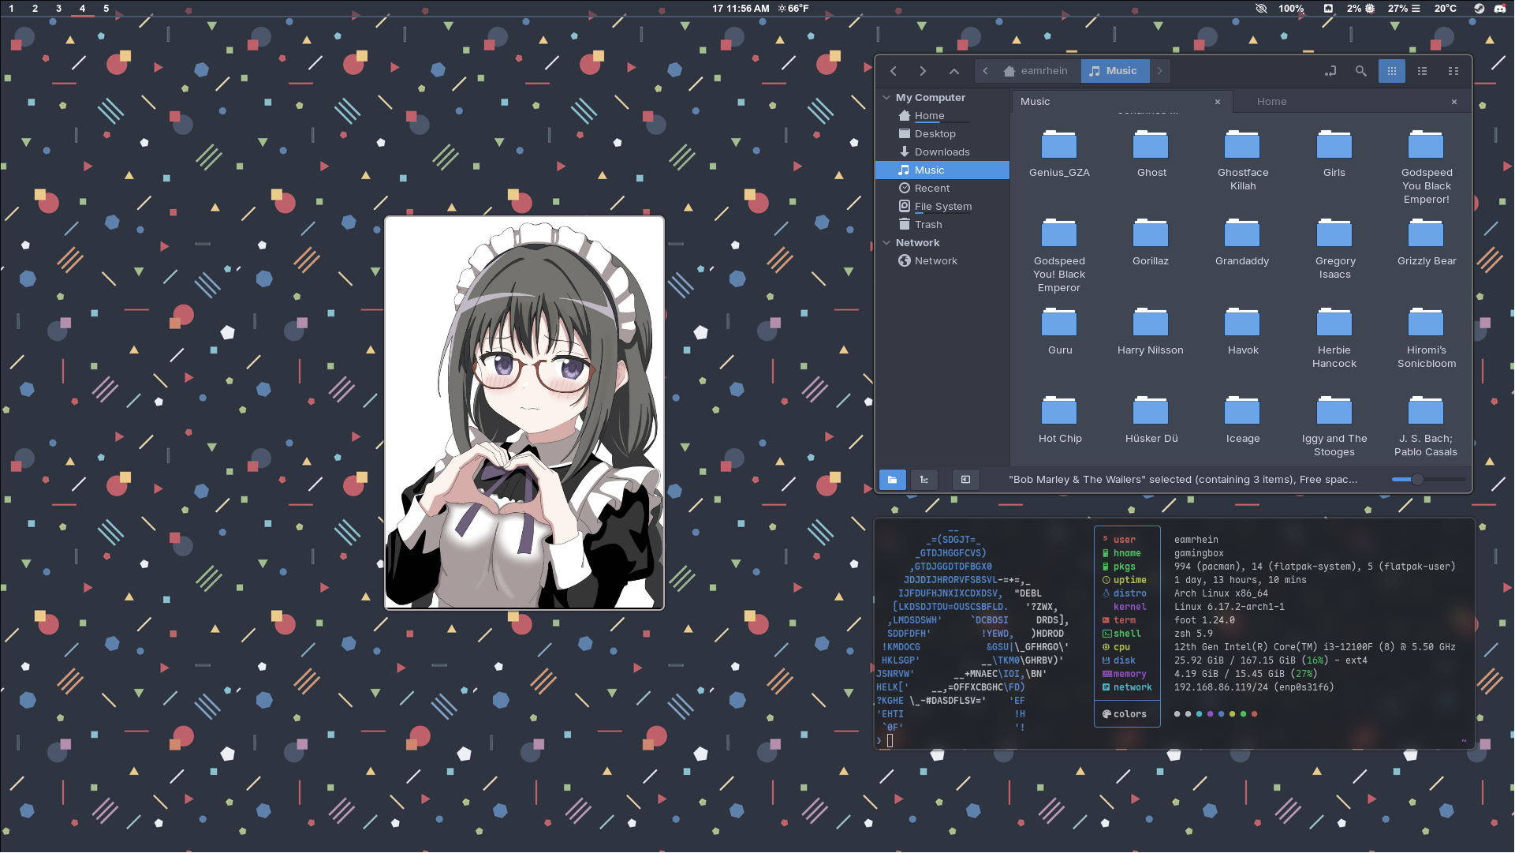Adjust the icon zoom slider

pos(1416,480)
